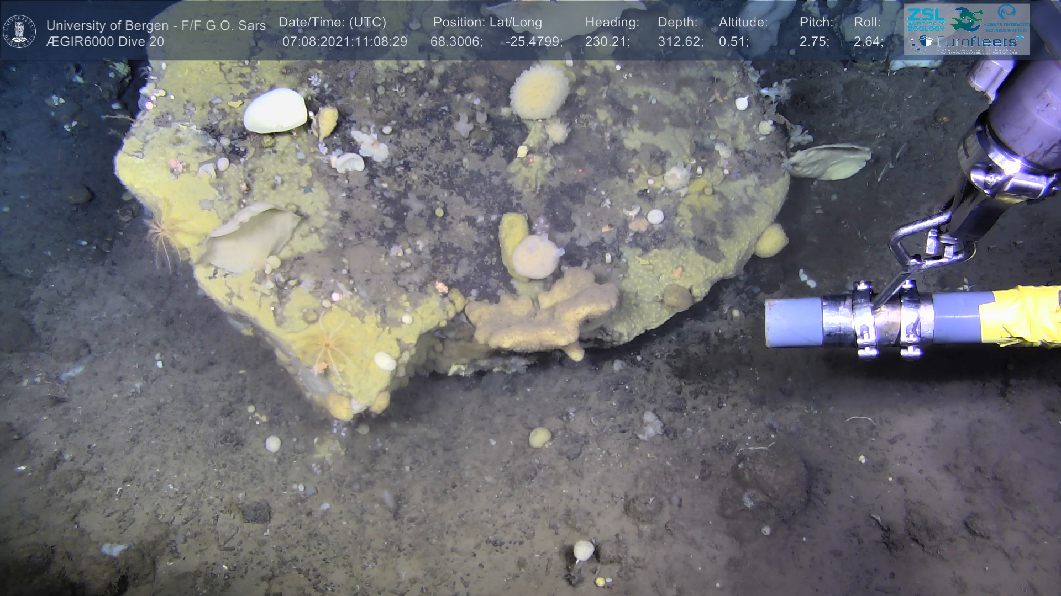Click the University of Bergen G.O. Sars title
The image size is (1061, 596).
156,25
